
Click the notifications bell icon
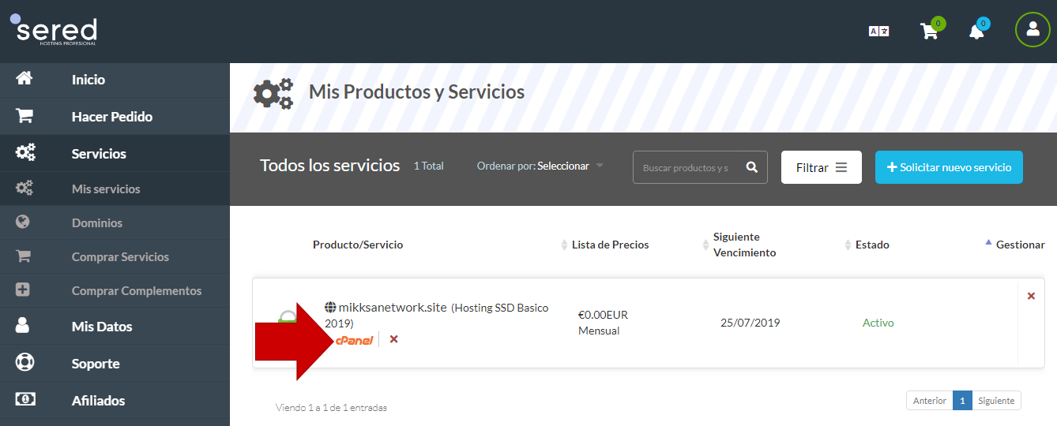coord(976,31)
